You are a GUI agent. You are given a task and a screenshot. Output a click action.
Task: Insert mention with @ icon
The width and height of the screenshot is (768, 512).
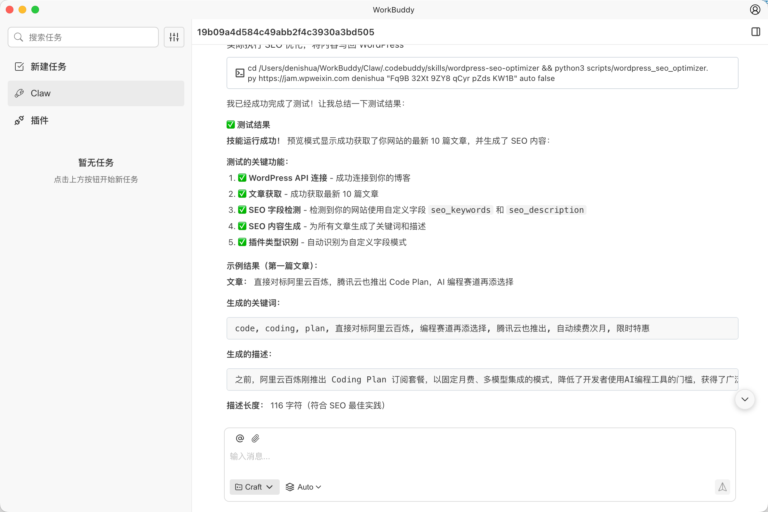coord(240,438)
